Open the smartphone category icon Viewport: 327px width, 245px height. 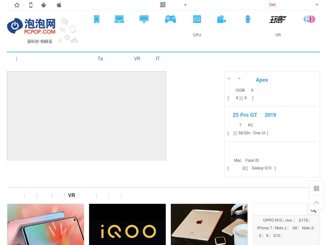click(x=96, y=19)
